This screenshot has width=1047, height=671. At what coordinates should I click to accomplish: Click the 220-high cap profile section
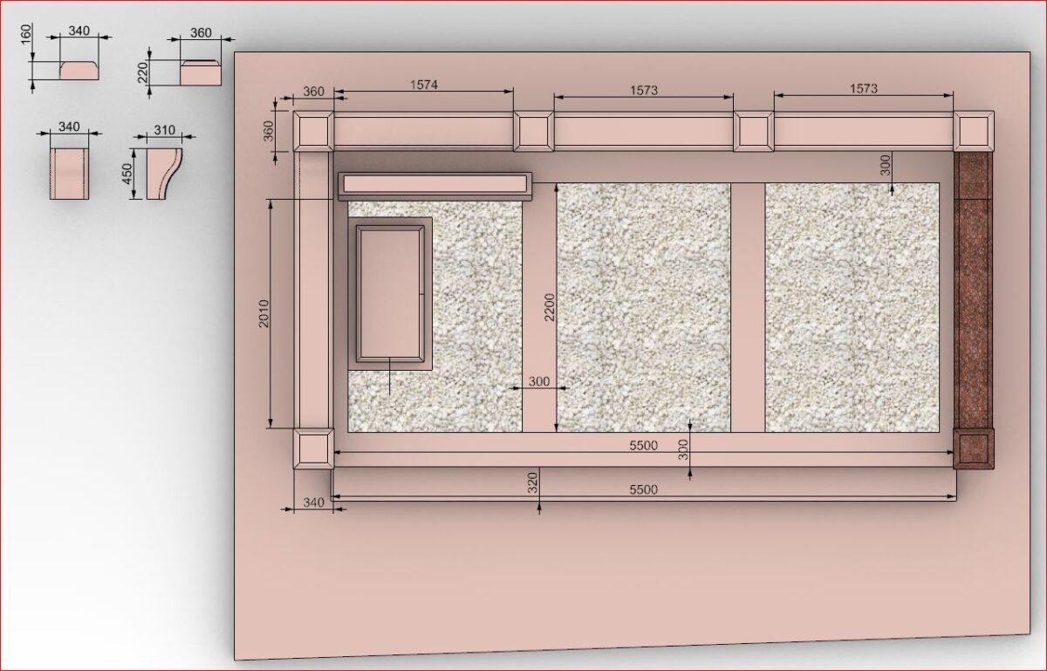(x=201, y=73)
